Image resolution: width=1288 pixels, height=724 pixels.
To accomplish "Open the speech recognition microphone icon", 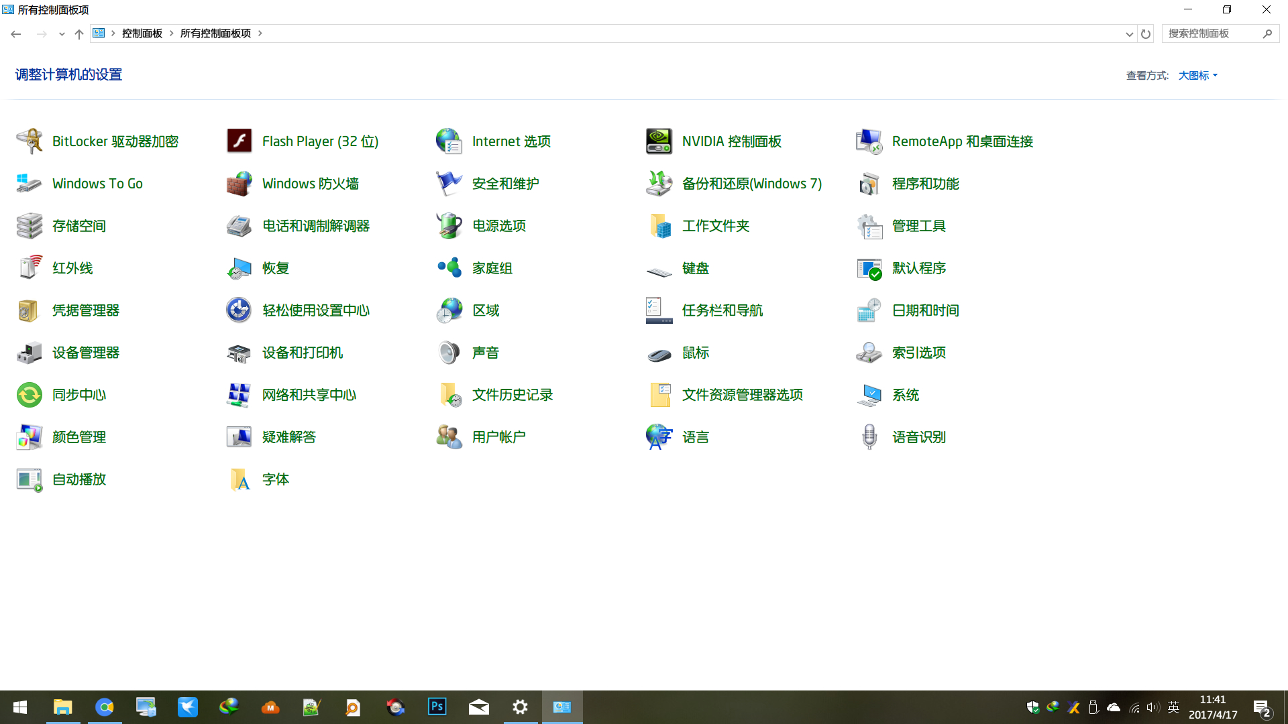I will (x=869, y=437).
